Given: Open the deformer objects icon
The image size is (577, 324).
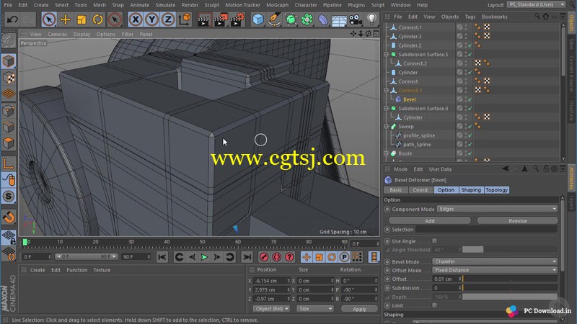Looking at the screenshot, I should (323, 19).
